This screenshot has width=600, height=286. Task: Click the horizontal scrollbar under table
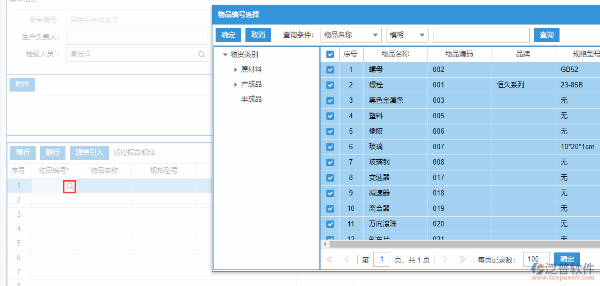pyautogui.click(x=458, y=244)
